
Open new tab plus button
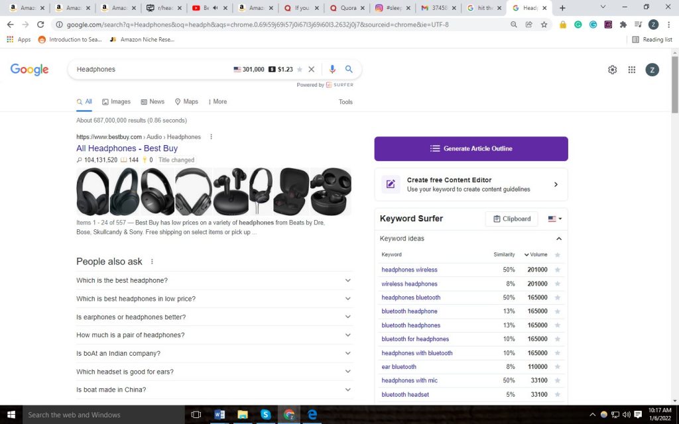click(x=562, y=8)
